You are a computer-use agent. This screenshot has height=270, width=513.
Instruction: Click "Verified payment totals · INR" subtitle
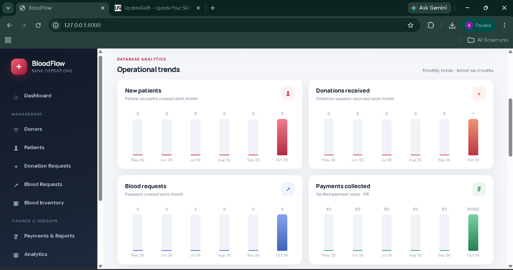click(x=343, y=194)
